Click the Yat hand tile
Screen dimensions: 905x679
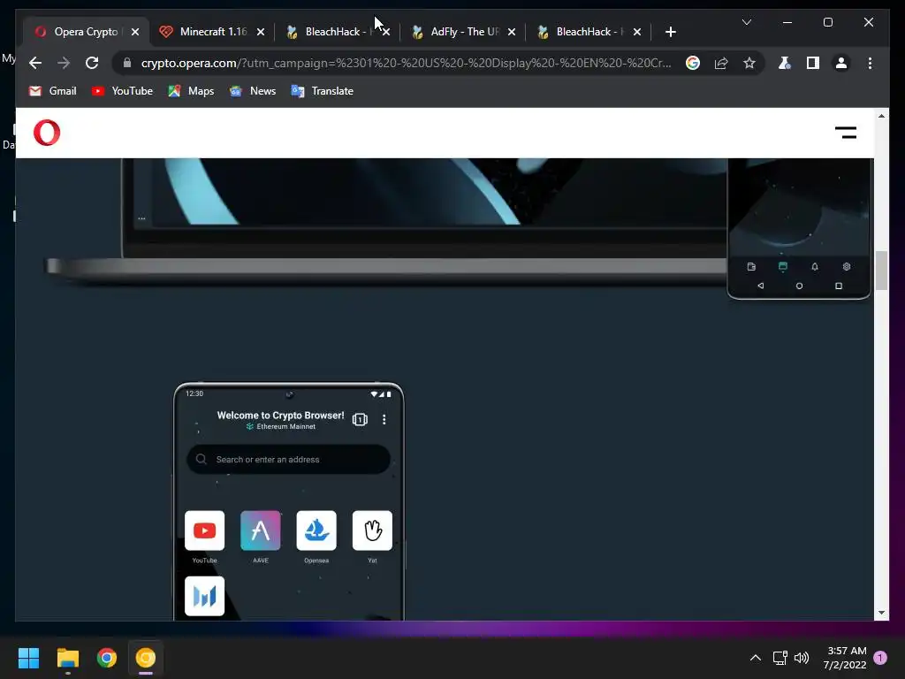tap(372, 530)
